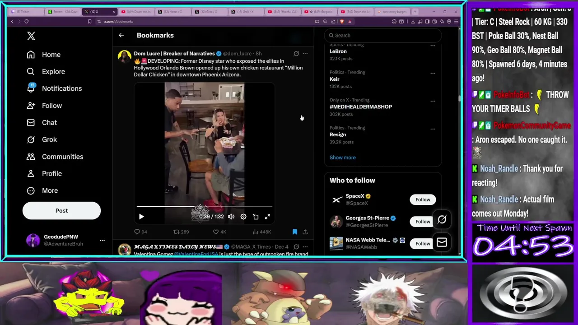Click Show more under trends
Image resolution: width=578 pixels, height=325 pixels.
343,158
